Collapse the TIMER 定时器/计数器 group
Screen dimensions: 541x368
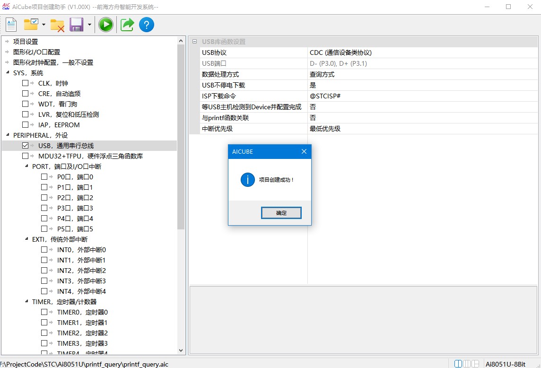[26, 301]
